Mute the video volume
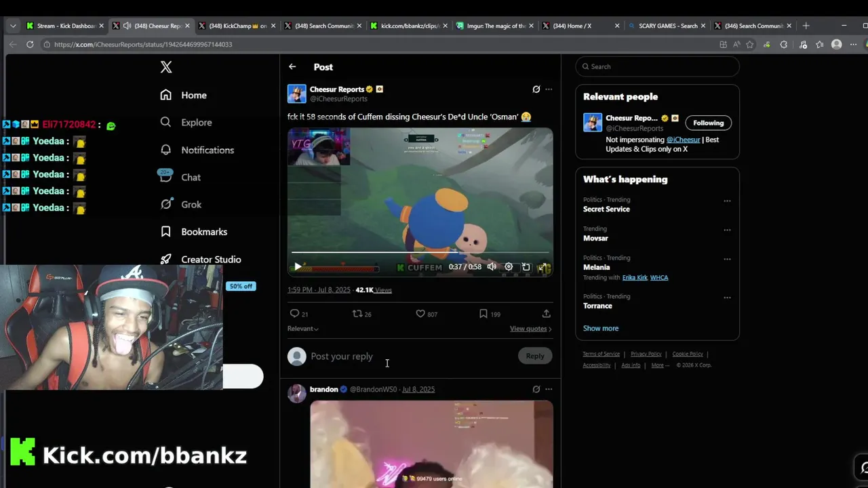The width and height of the screenshot is (868, 488). pyautogui.click(x=492, y=267)
